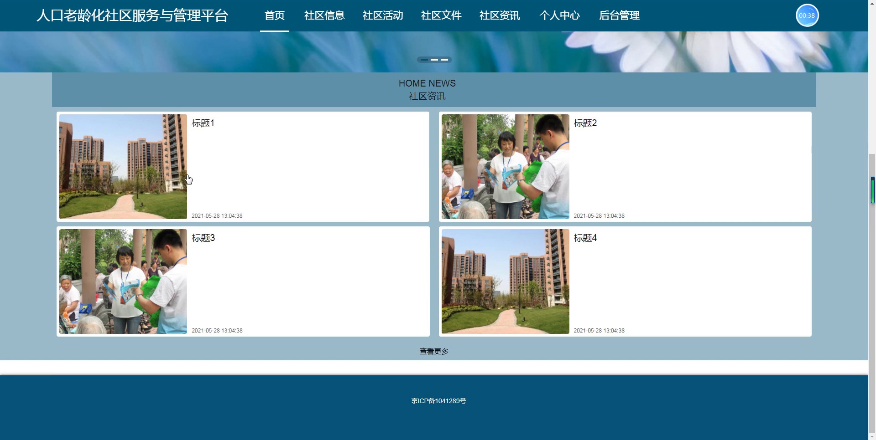Screen dimensions: 876x440
Task: Select the first carousel indicator dash
Action: pos(424,60)
